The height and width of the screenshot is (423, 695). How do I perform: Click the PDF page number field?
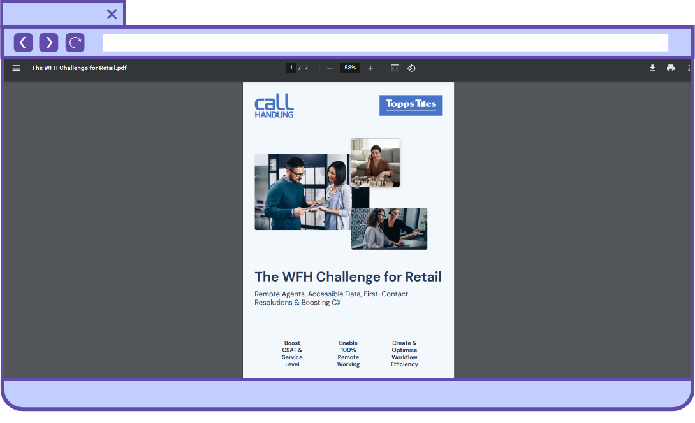291,68
